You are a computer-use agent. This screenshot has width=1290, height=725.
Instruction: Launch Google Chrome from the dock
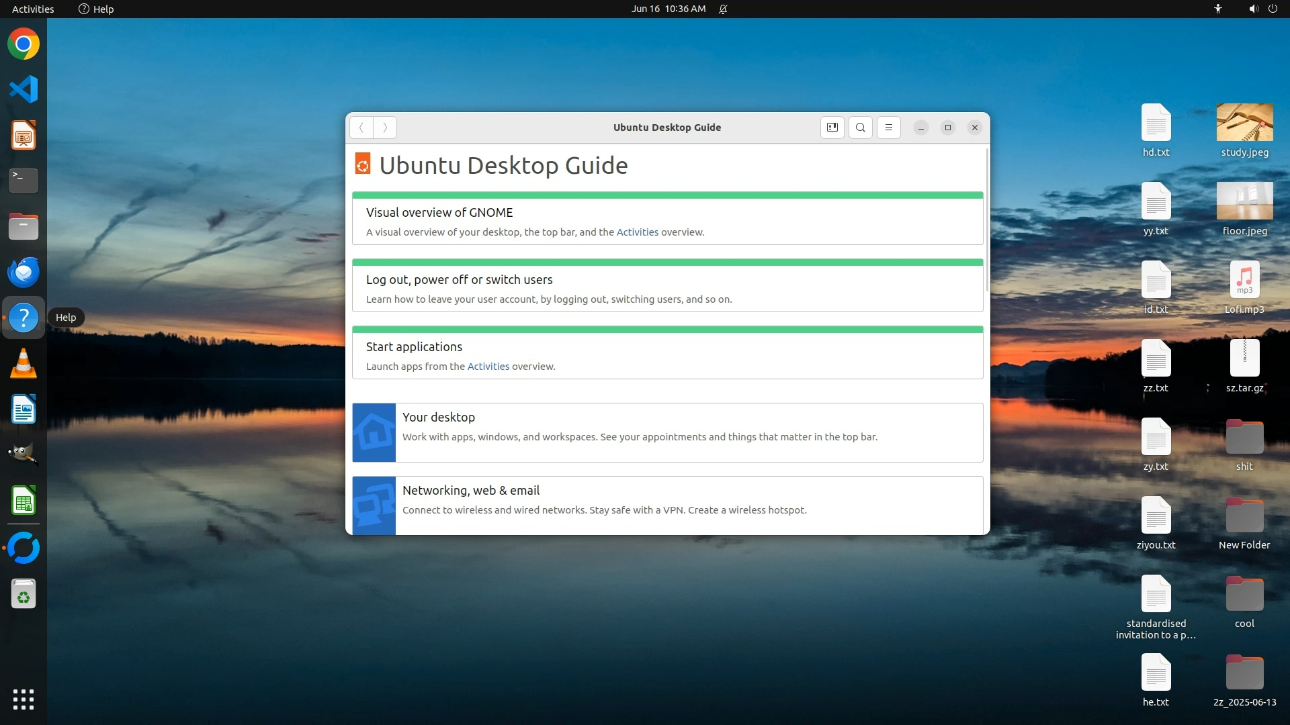[x=24, y=44]
